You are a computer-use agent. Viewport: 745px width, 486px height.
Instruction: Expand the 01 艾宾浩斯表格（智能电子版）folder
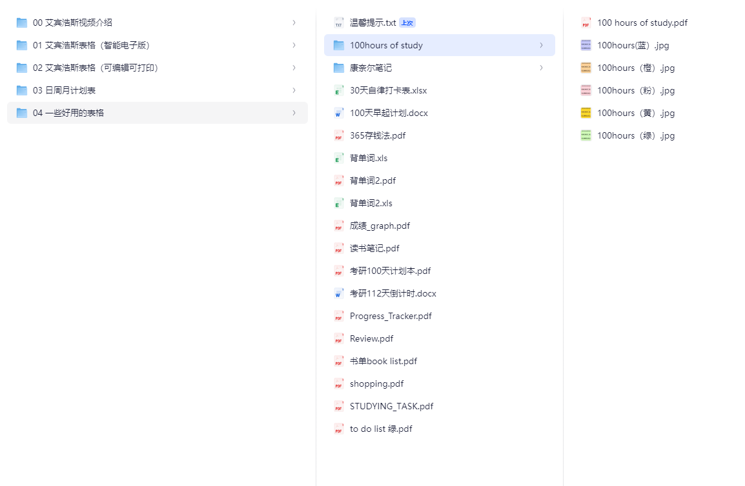pyautogui.click(x=294, y=45)
